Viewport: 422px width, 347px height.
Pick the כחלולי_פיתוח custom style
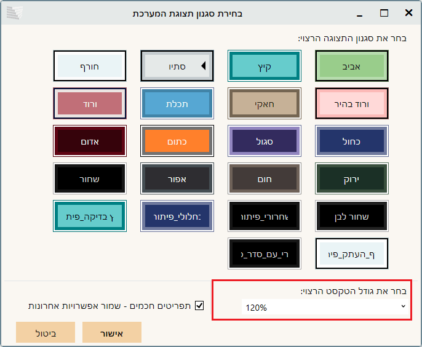pos(177,216)
